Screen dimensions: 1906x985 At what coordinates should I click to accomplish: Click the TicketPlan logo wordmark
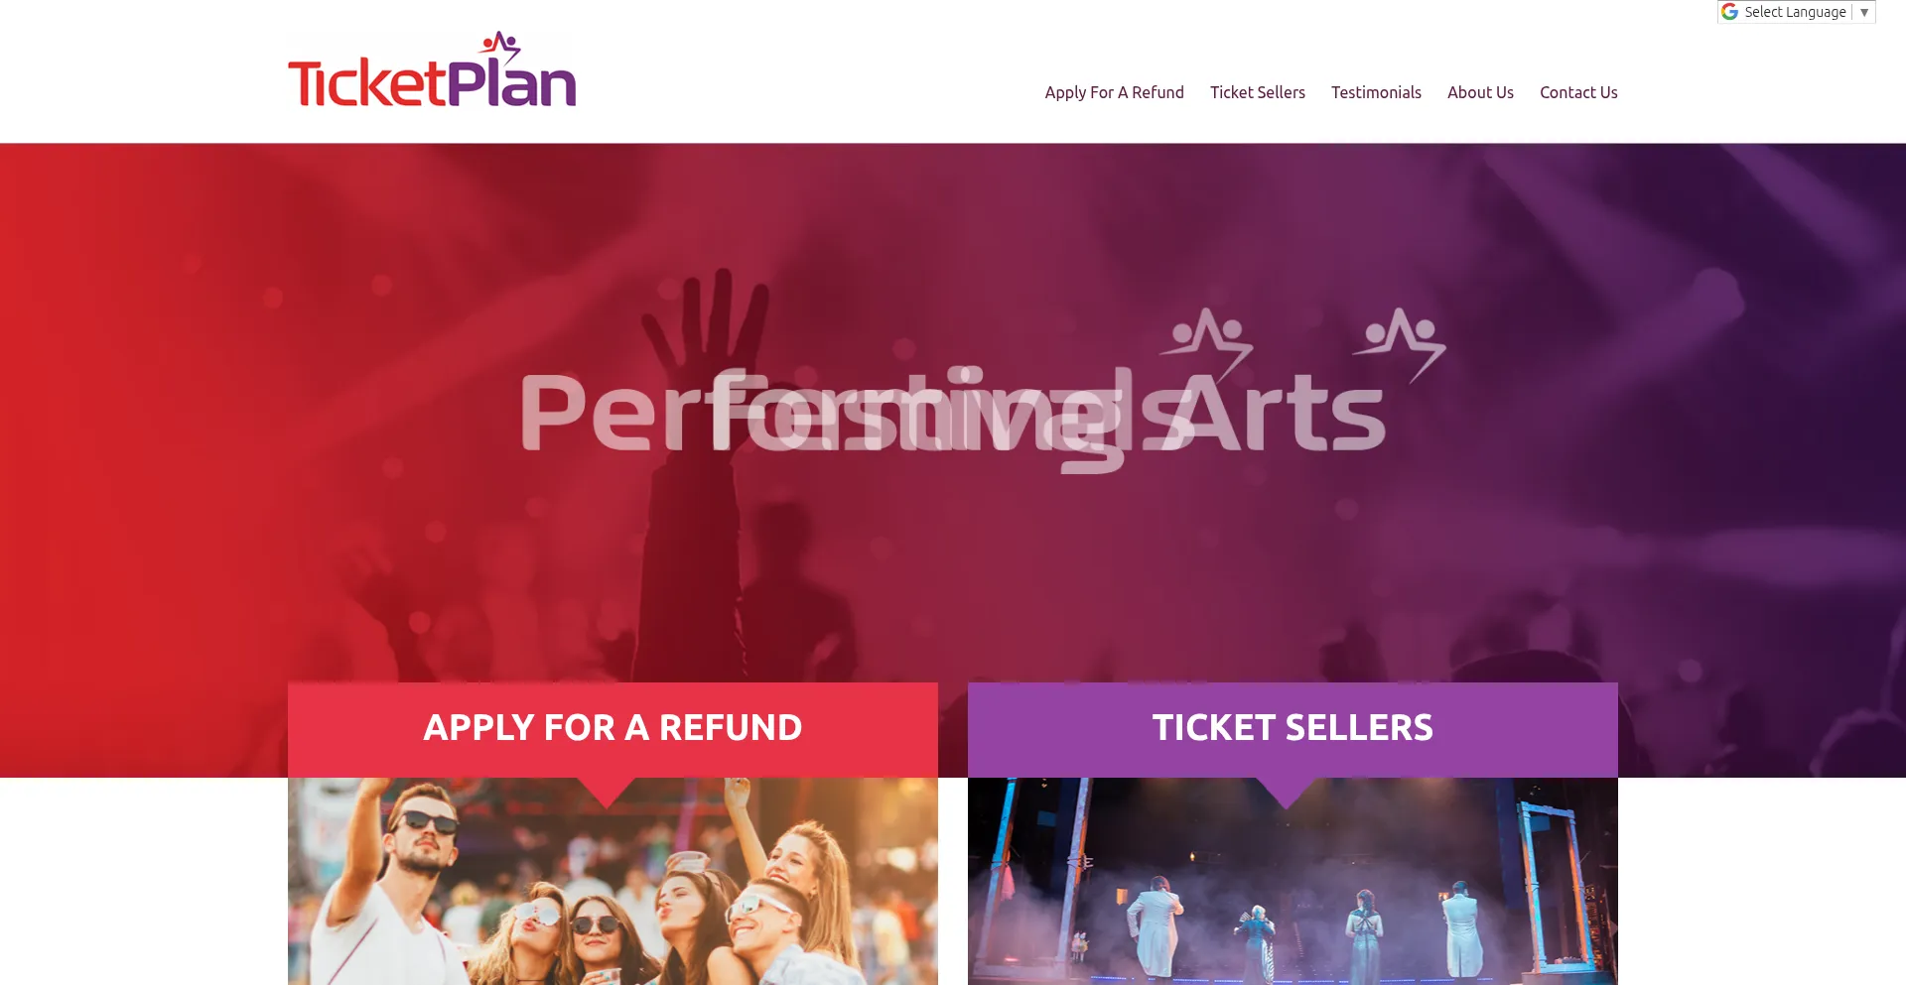point(432,83)
